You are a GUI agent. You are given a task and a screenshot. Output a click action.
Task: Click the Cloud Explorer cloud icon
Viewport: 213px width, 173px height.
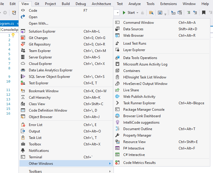coord(23,63)
